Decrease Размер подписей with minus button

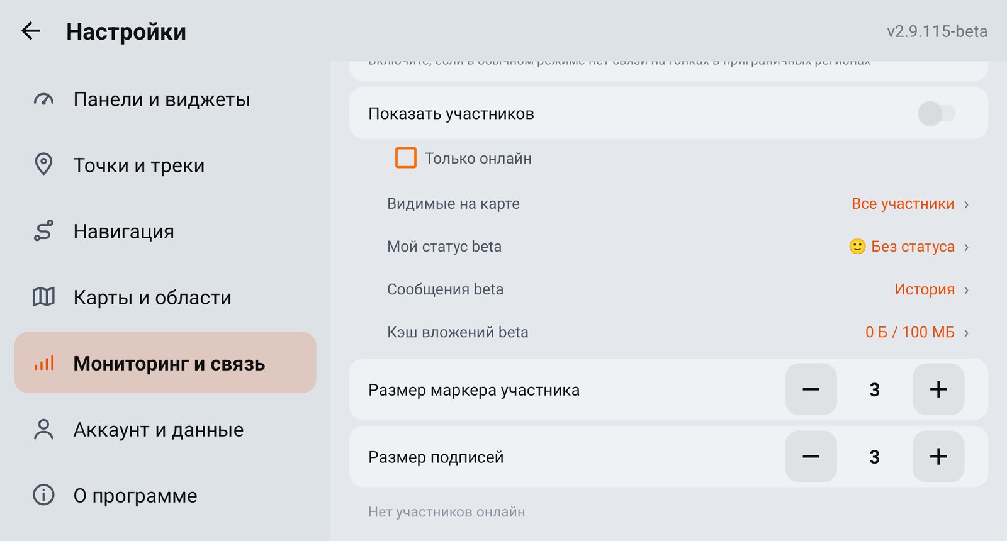(x=811, y=457)
